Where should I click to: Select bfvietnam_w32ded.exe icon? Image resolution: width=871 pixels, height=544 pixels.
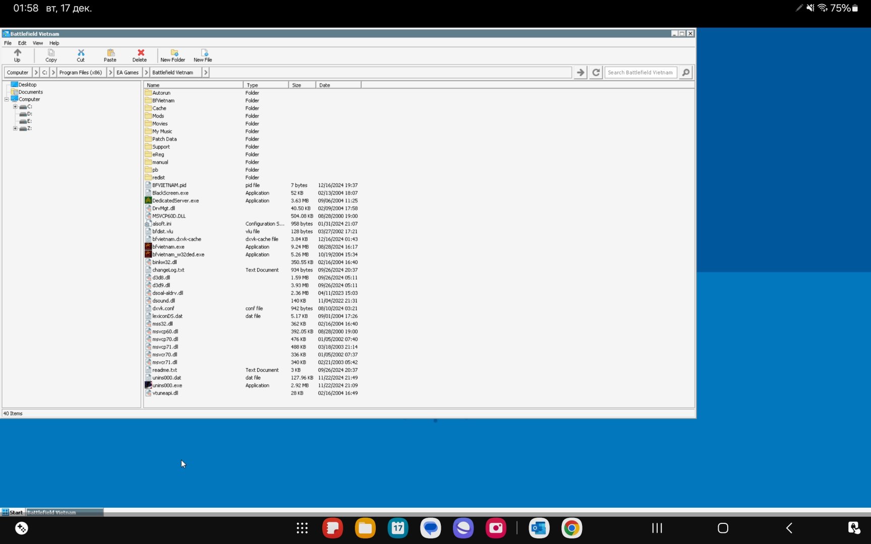(x=148, y=254)
